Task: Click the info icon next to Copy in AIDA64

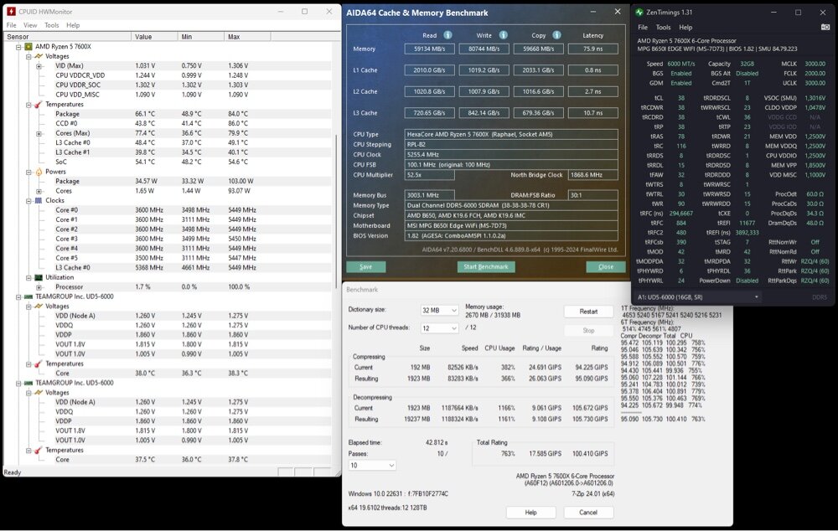Action: pos(557,34)
